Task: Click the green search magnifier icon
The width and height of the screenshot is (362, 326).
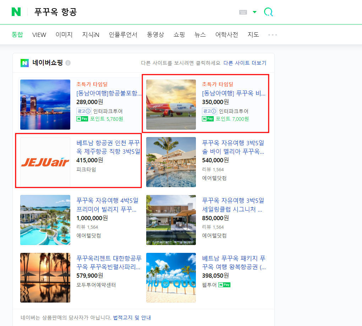Action: (x=269, y=12)
